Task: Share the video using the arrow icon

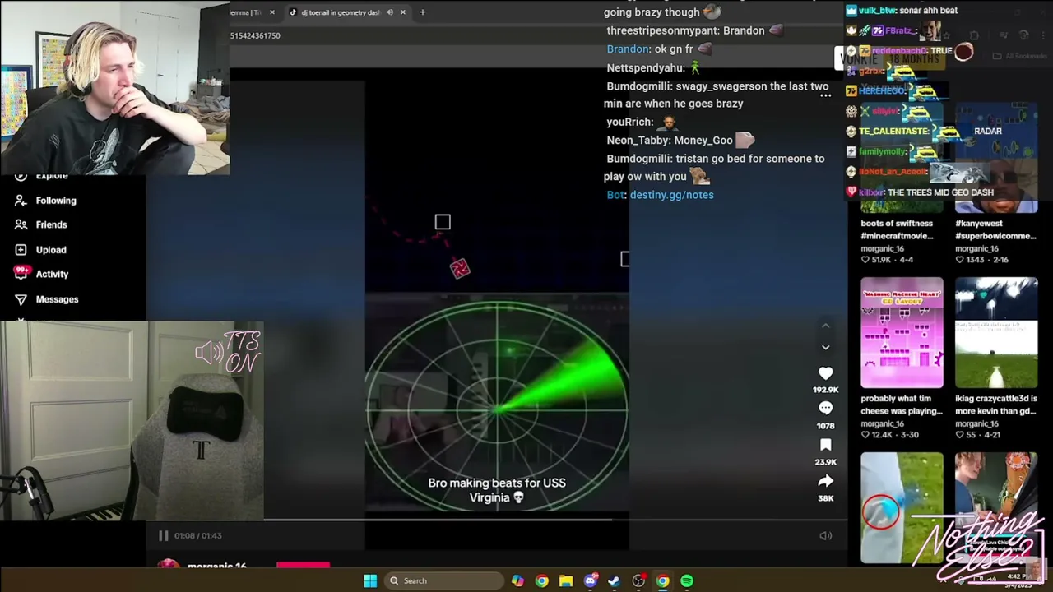Action: coord(825,481)
